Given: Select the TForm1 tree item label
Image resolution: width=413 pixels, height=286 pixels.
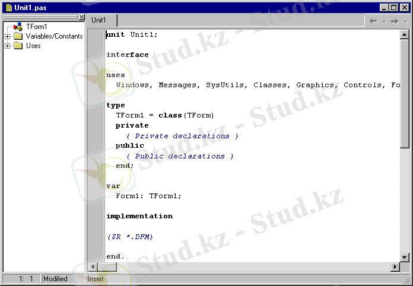Looking at the screenshot, I should pyautogui.click(x=37, y=27).
